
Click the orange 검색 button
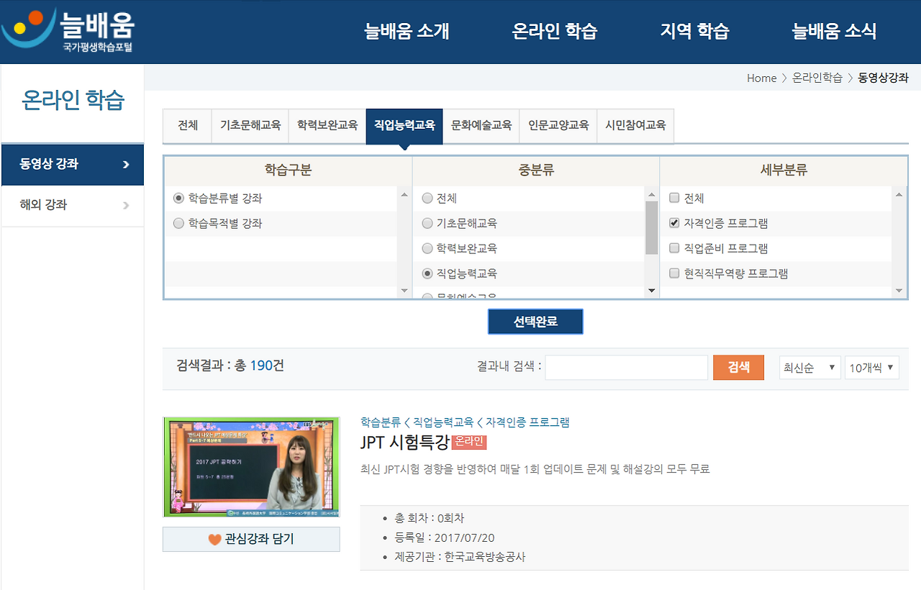click(738, 367)
